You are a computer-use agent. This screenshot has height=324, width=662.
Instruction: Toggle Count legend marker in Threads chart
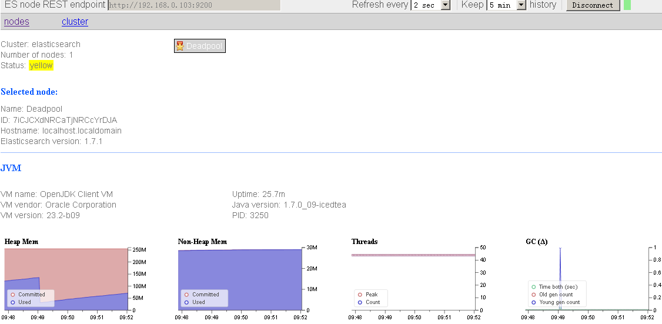[360, 302]
